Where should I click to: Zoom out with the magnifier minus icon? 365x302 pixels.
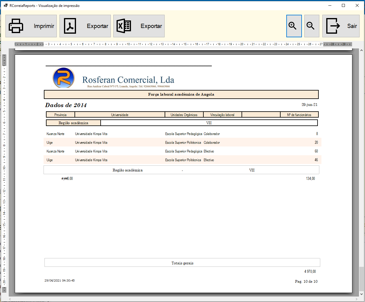[x=312, y=26]
